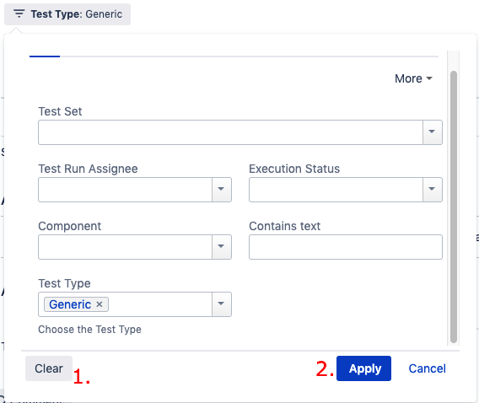479x403 pixels.
Task: Select the active underlined filter tab
Action: pos(45,56)
